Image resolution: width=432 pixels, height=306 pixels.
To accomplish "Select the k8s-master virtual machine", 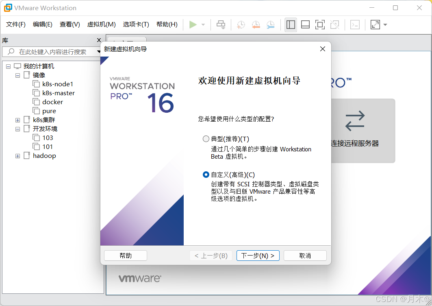I will (59, 93).
